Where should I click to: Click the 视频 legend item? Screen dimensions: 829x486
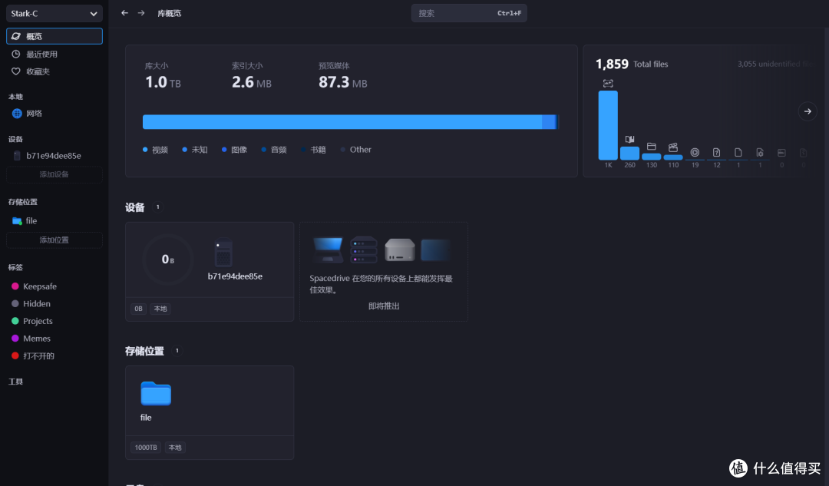(155, 150)
